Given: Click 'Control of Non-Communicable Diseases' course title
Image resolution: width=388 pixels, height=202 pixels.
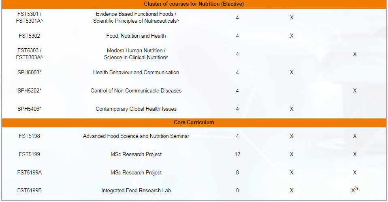Looking at the screenshot, I should [x=136, y=91].
